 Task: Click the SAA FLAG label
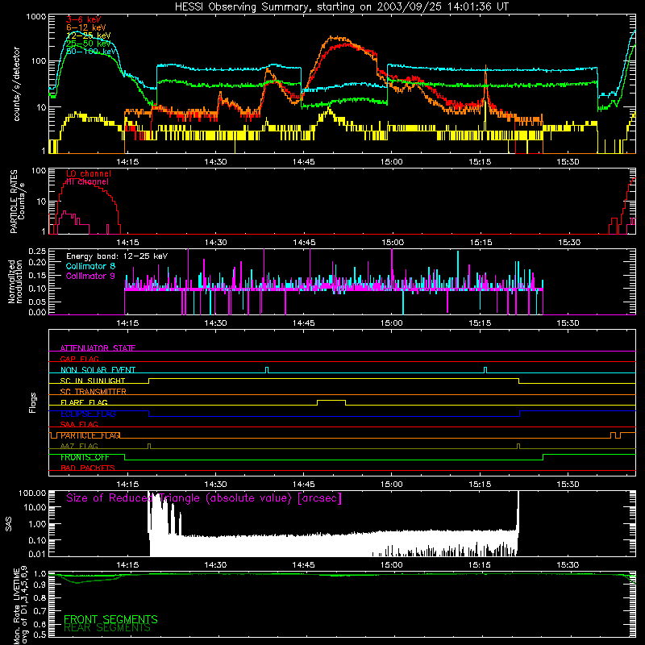point(79,425)
